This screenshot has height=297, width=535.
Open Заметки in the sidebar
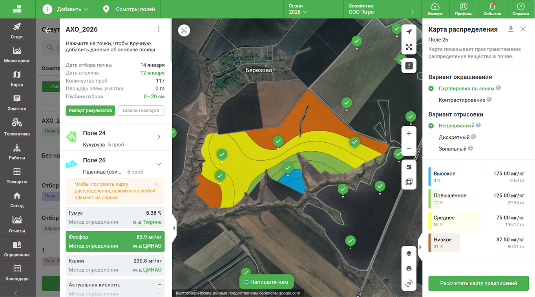(17, 103)
